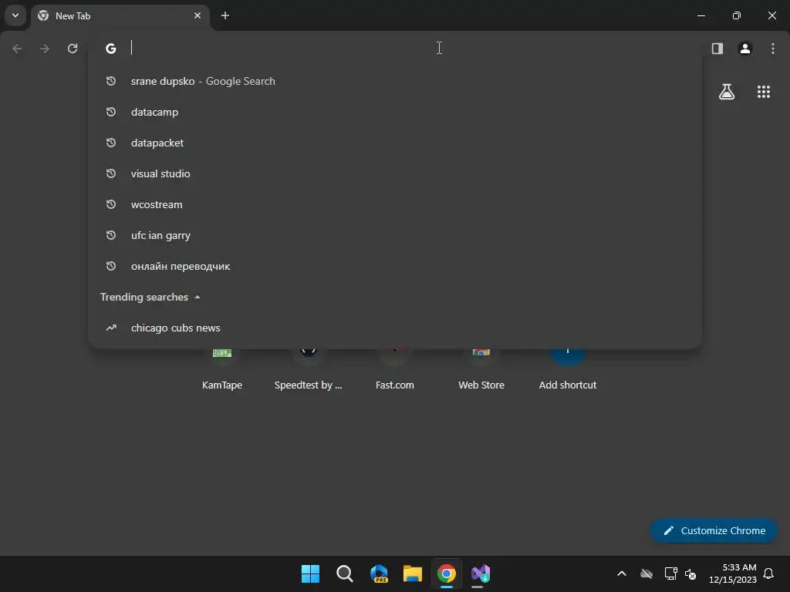The height and width of the screenshot is (592, 790).
Task: Select the 'visual studio' suggestion
Action: [395, 173]
